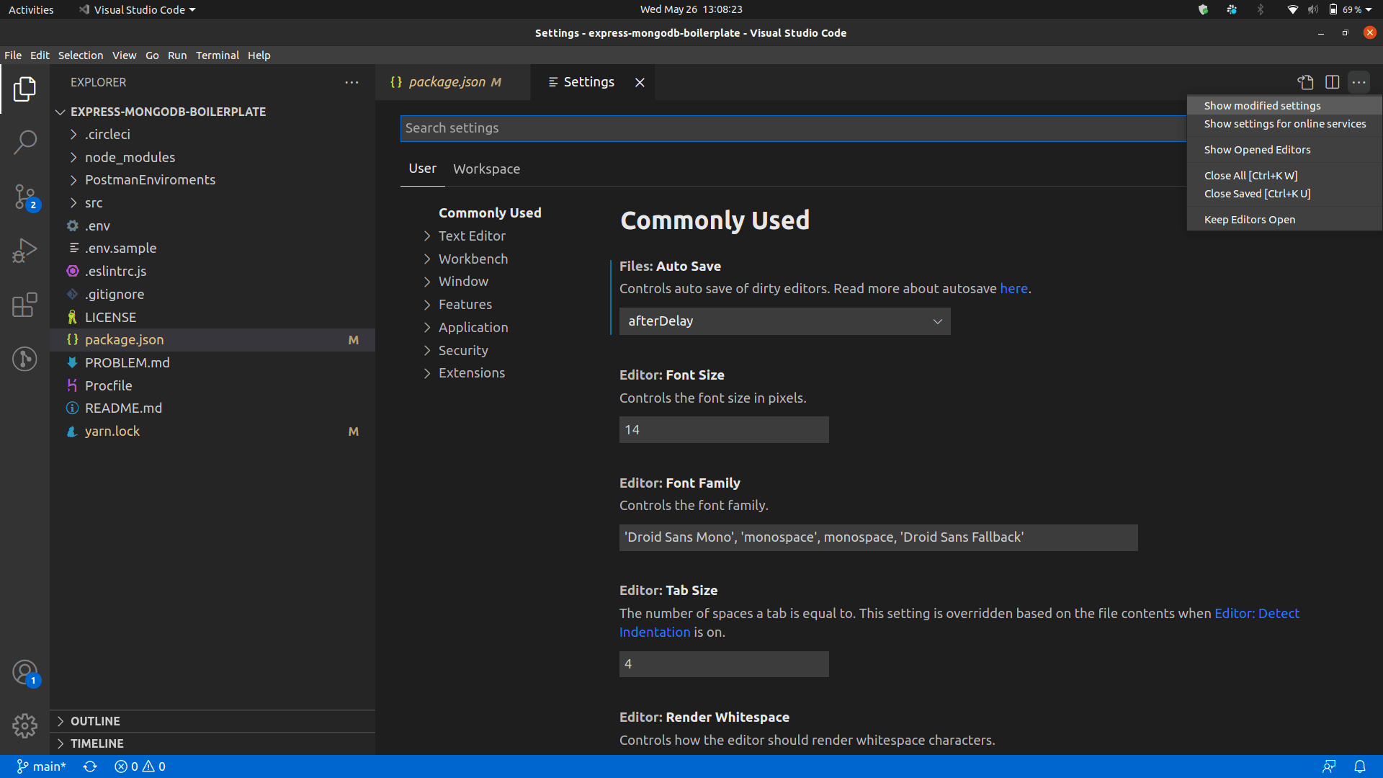The width and height of the screenshot is (1383, 778).
Task: Open the Extensions view icon
Action: click(x=24, y=305)
